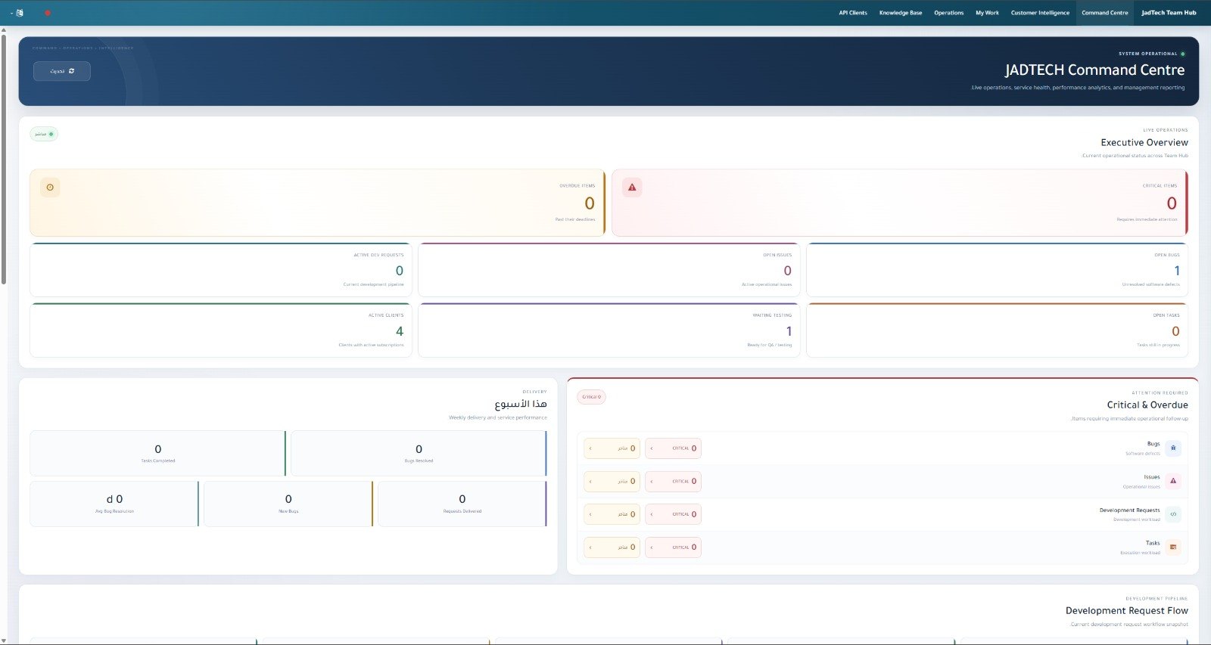Navigate to My Work
Image resolution: width=1211 pixels, height=645 pixels.
[987, 13]
